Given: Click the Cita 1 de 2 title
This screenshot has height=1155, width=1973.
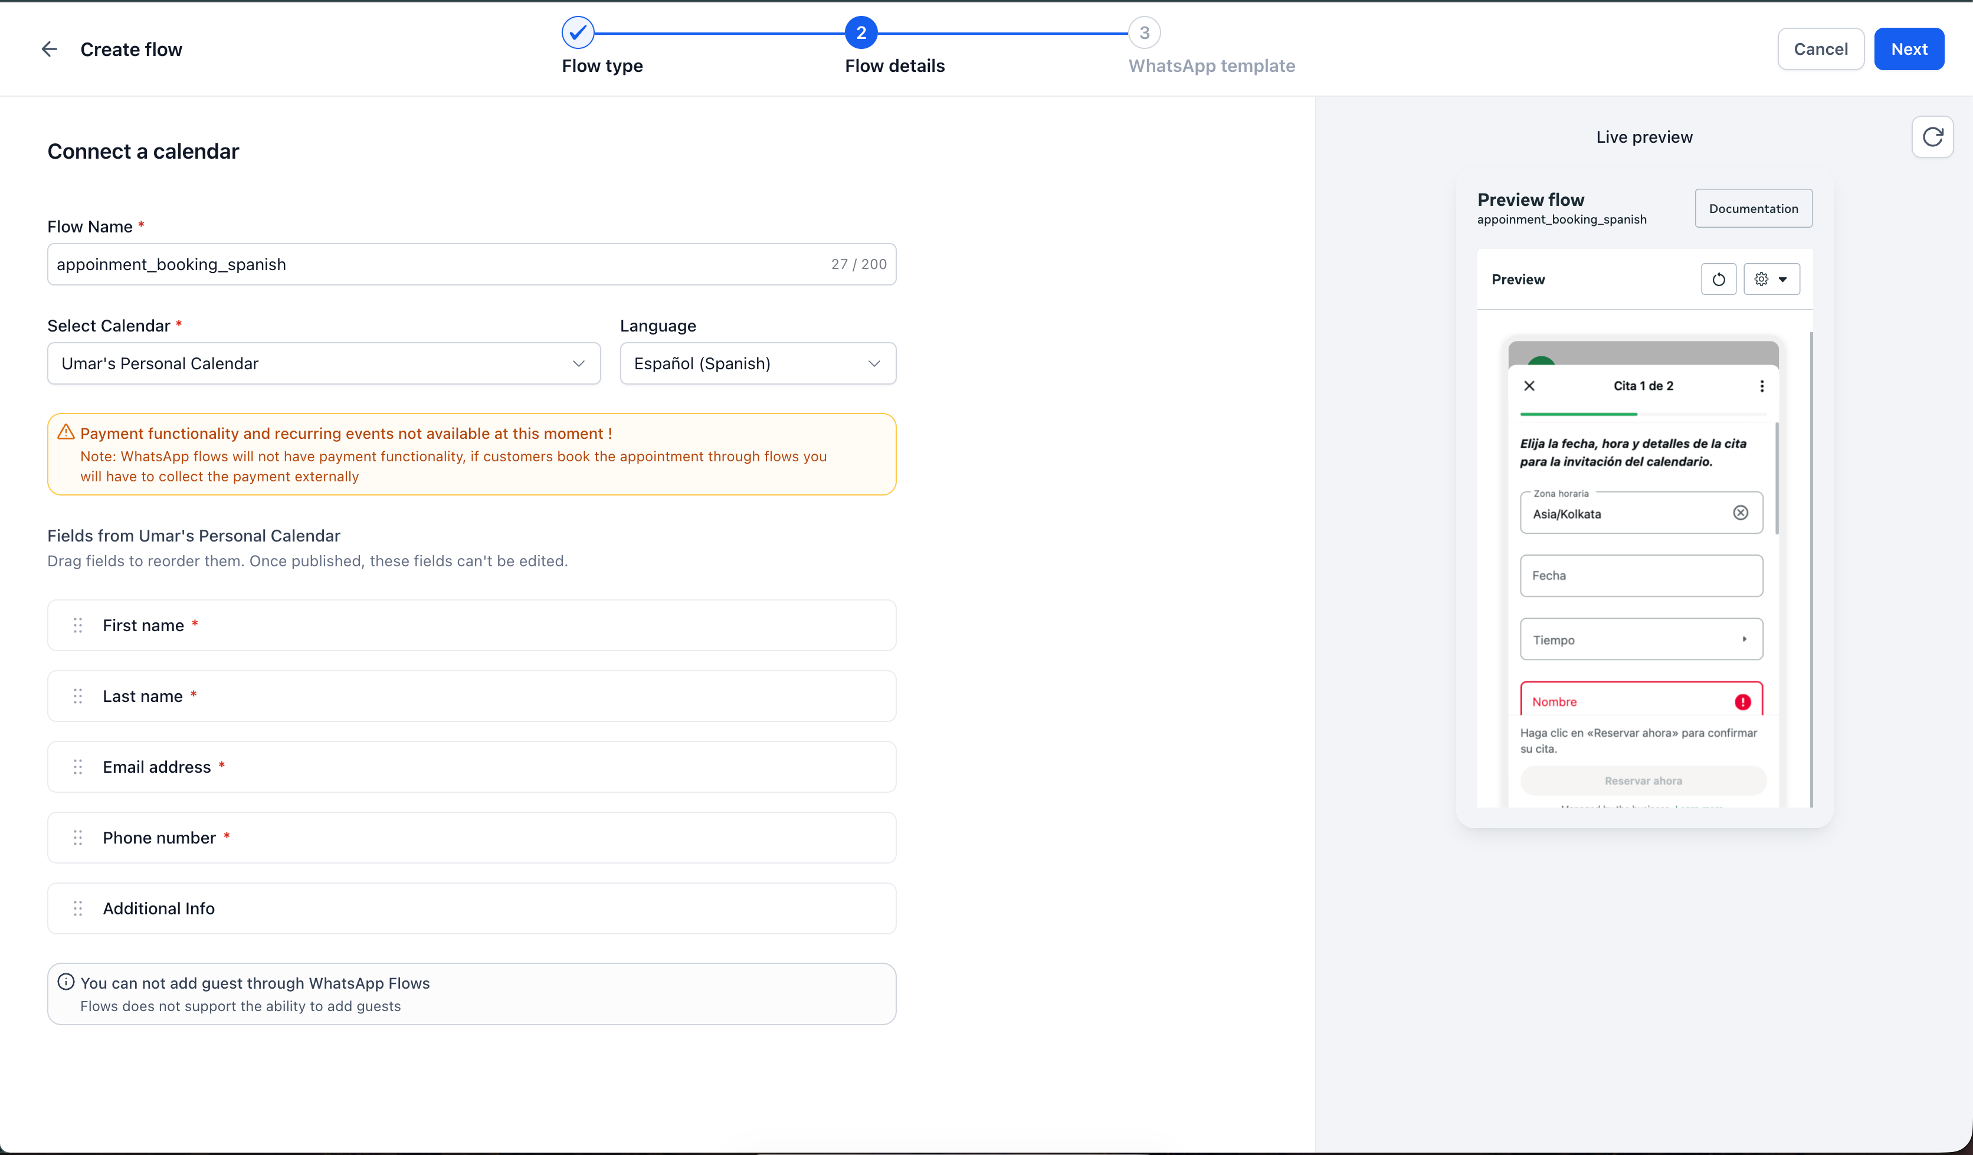Looking at the screenshot, I should click(1643, 386).
